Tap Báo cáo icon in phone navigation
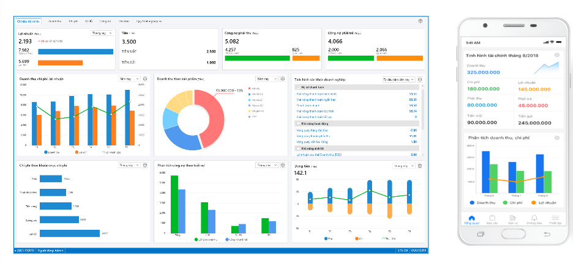This screenshot has height=264, width=582. tap(492, 219)
